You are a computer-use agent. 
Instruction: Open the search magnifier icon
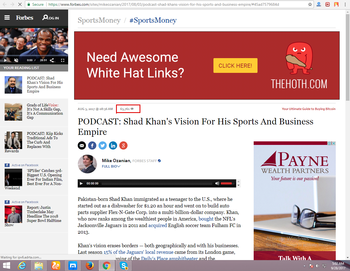(45, 17)
